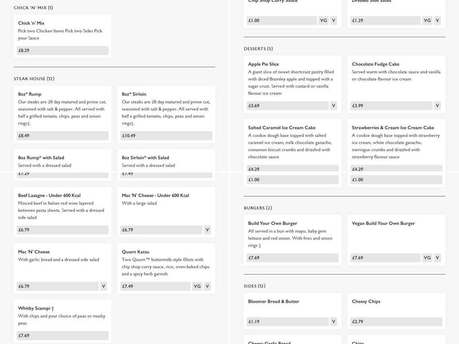Click the VG badge on Vegan Build Your Own Burger
This screenshot has height=344, width=459.
click(x=427, y=258)
